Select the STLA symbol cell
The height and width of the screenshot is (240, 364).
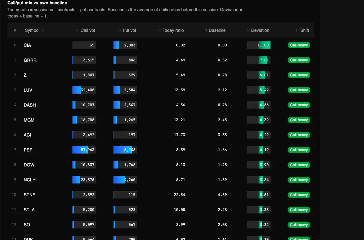click(x=29, y=210)
